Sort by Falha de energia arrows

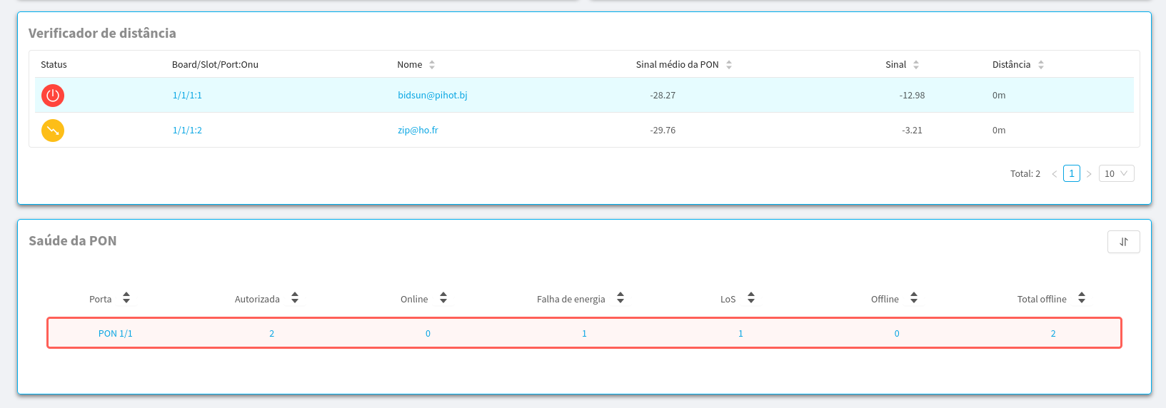coord(620,298)
